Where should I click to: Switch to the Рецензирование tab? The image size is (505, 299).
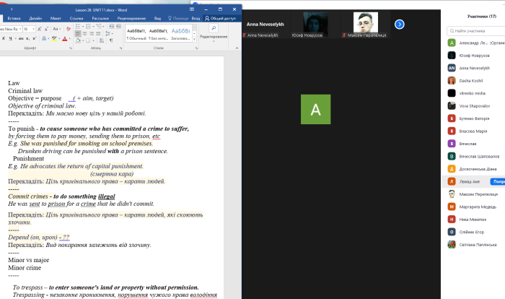(132, 19)
